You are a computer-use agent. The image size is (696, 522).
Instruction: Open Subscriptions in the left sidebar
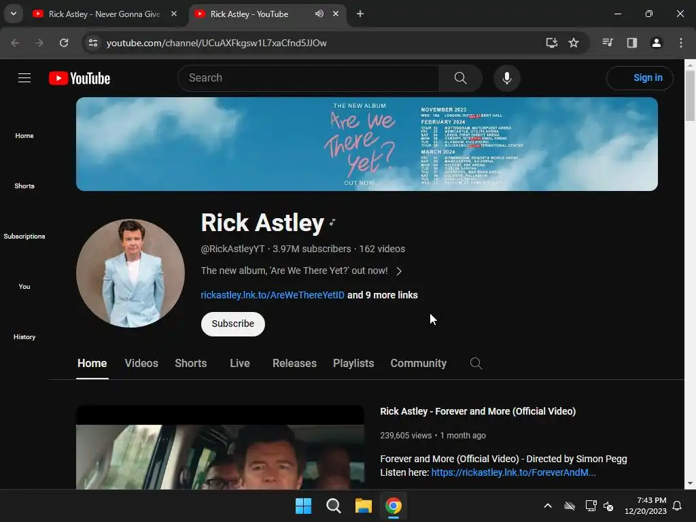[24, 236]
